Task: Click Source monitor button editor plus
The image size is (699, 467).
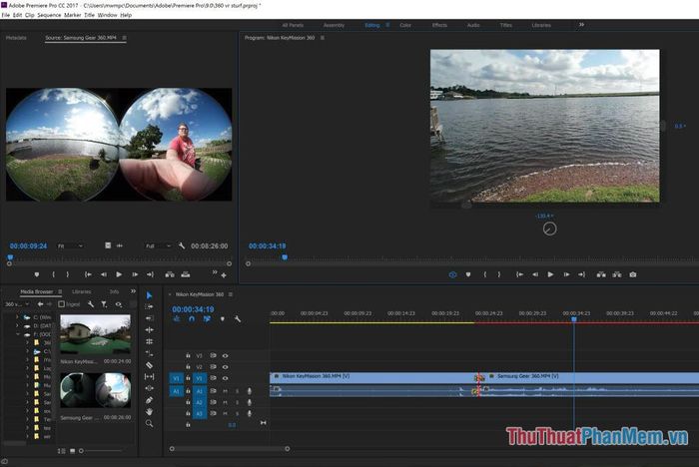Action: pos(224,275)
